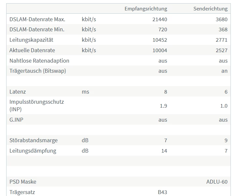Click the Trägertausch (Bitswap) label
237x196 pixels.
pos(38,71)
